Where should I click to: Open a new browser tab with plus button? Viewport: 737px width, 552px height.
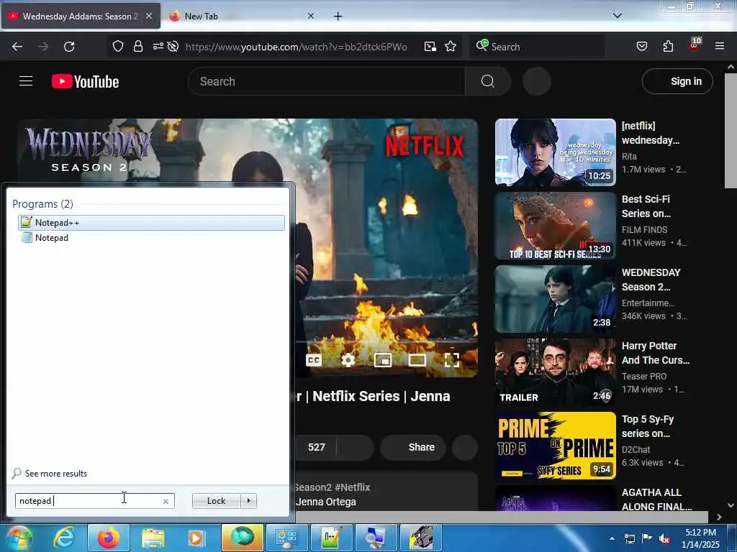pos(338,16)
